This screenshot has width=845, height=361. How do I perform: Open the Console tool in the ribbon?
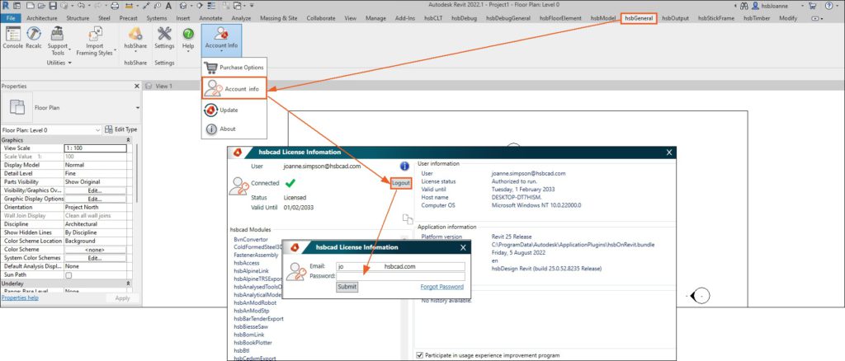tap(12, 38)
